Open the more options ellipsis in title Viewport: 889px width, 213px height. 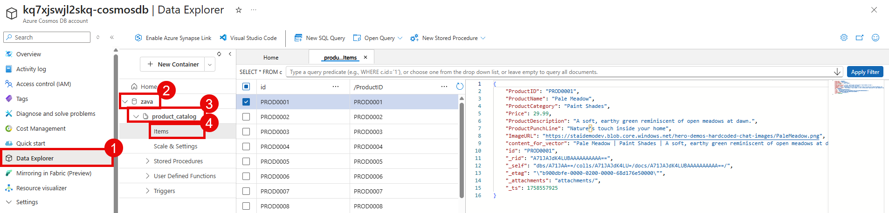pos(254,10)
